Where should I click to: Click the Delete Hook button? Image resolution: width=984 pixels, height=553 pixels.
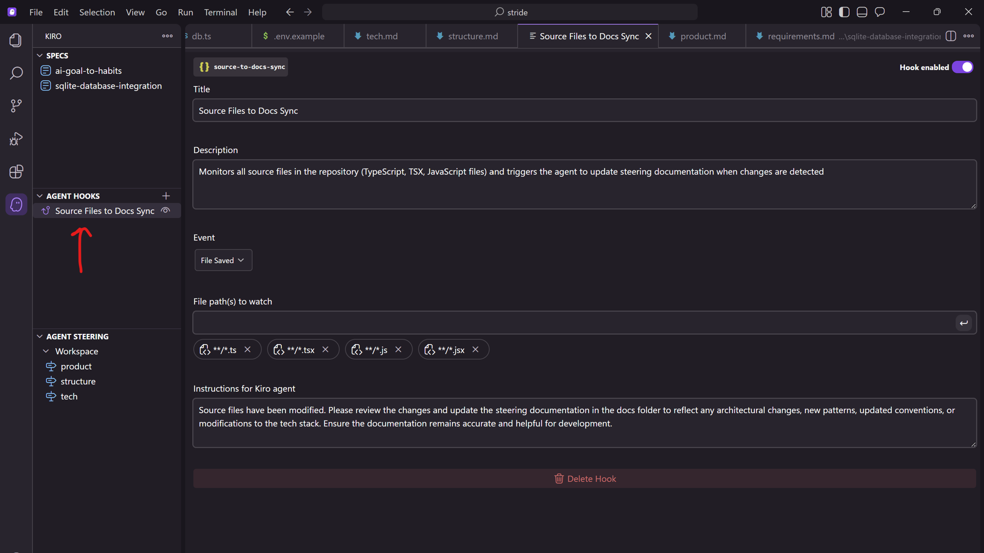click(584, 478)
